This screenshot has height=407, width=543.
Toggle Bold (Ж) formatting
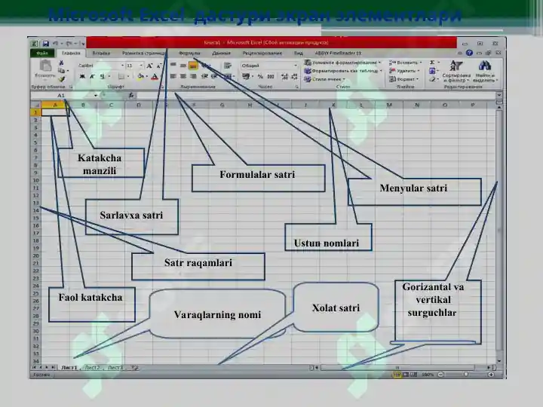(x=82, y=76)
